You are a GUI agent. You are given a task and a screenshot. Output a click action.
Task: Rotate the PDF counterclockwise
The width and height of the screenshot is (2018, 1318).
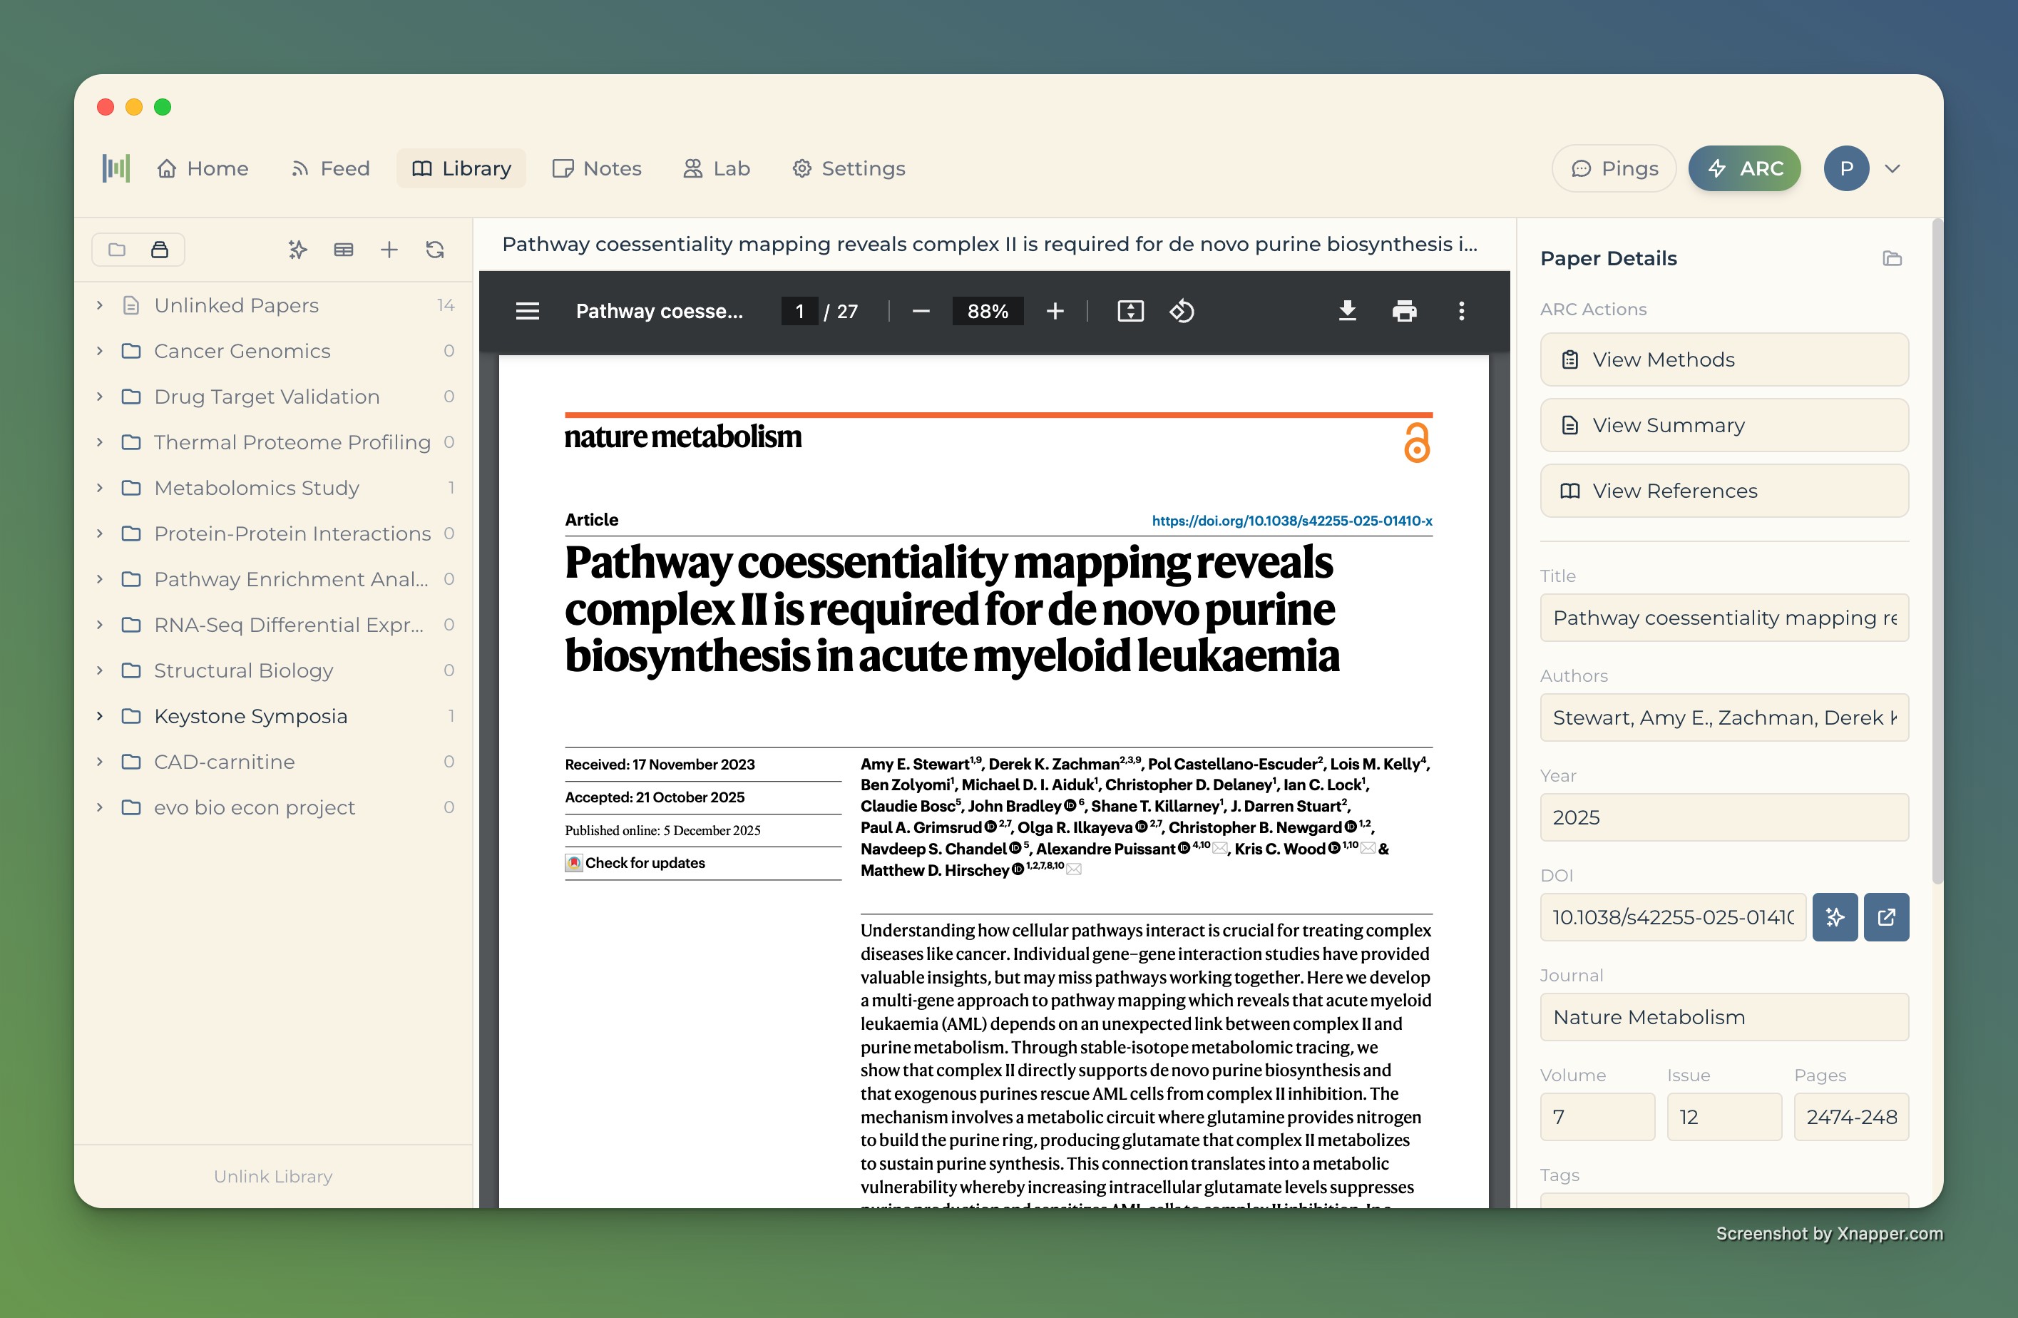coord(1182,311)
